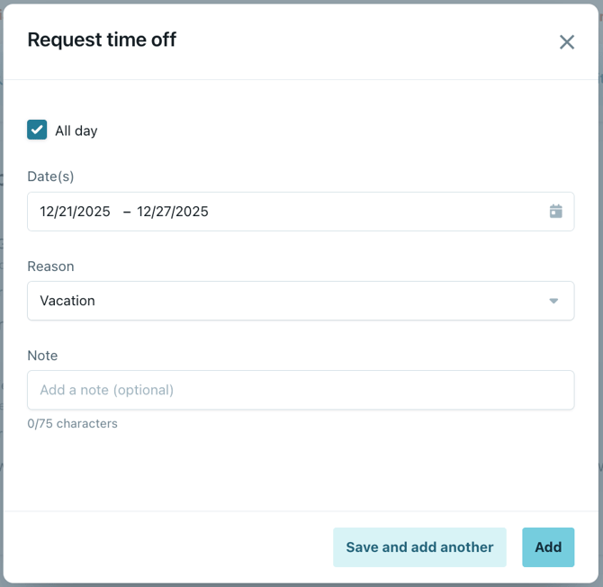
Task: Click into the Note text field
Action: coord(301,390)
